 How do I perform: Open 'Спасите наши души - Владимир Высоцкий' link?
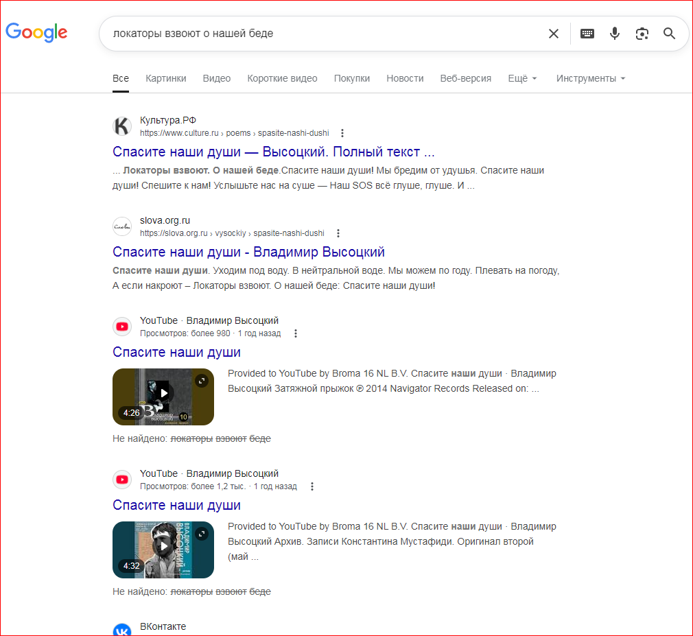point(248,252)
